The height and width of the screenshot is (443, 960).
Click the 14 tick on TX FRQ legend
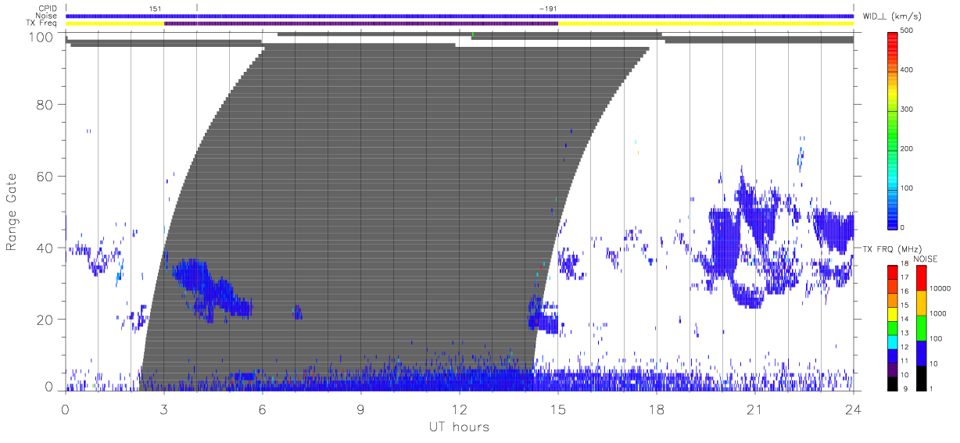tap(904, 320)
